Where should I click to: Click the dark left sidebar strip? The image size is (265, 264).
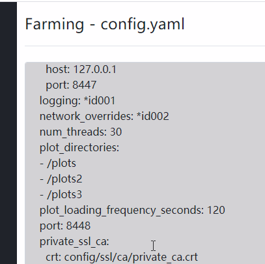click(8, 132)
